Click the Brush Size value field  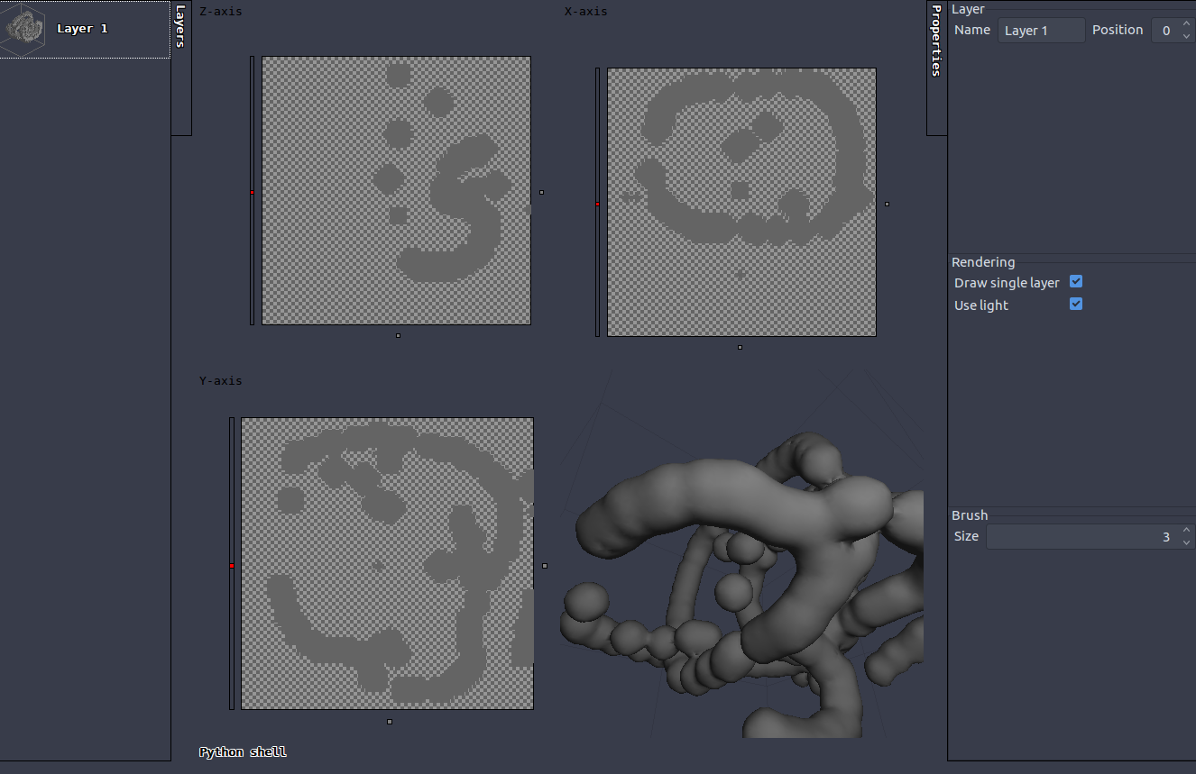pos(1081,537)
